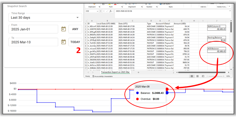
Task: Click the 'Starting Balance' cell
Action: coord(217,37)
